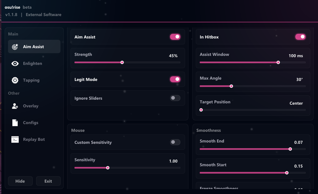Click the Other sidebar heading
Viewport: 318px width, 194px height.
[x=14, y=93]
